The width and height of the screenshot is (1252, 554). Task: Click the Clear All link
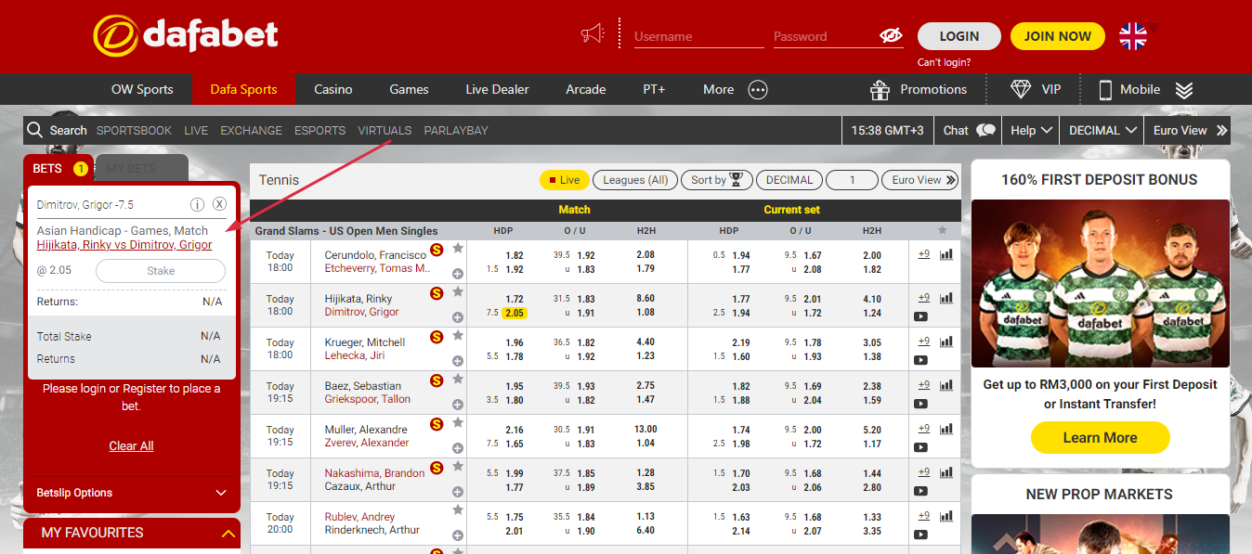[x=131, y=445]
